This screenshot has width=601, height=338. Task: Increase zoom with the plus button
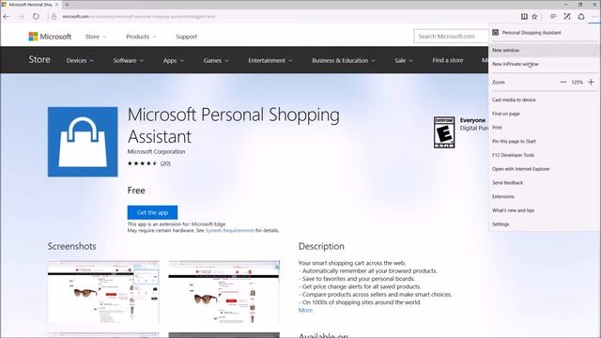(x=591, y=82)
